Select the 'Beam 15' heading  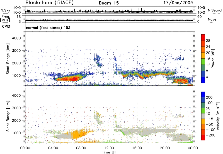click(109, 3)
